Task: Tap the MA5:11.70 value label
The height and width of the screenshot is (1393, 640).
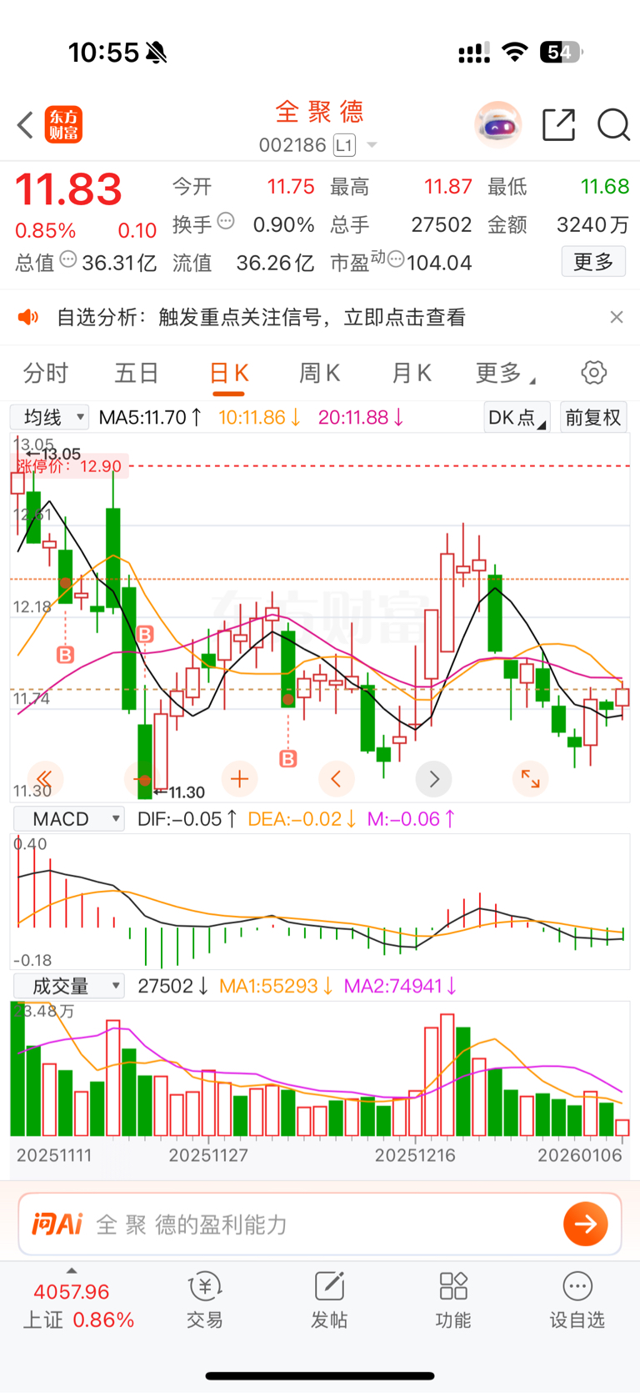Action: pos(150,417)
